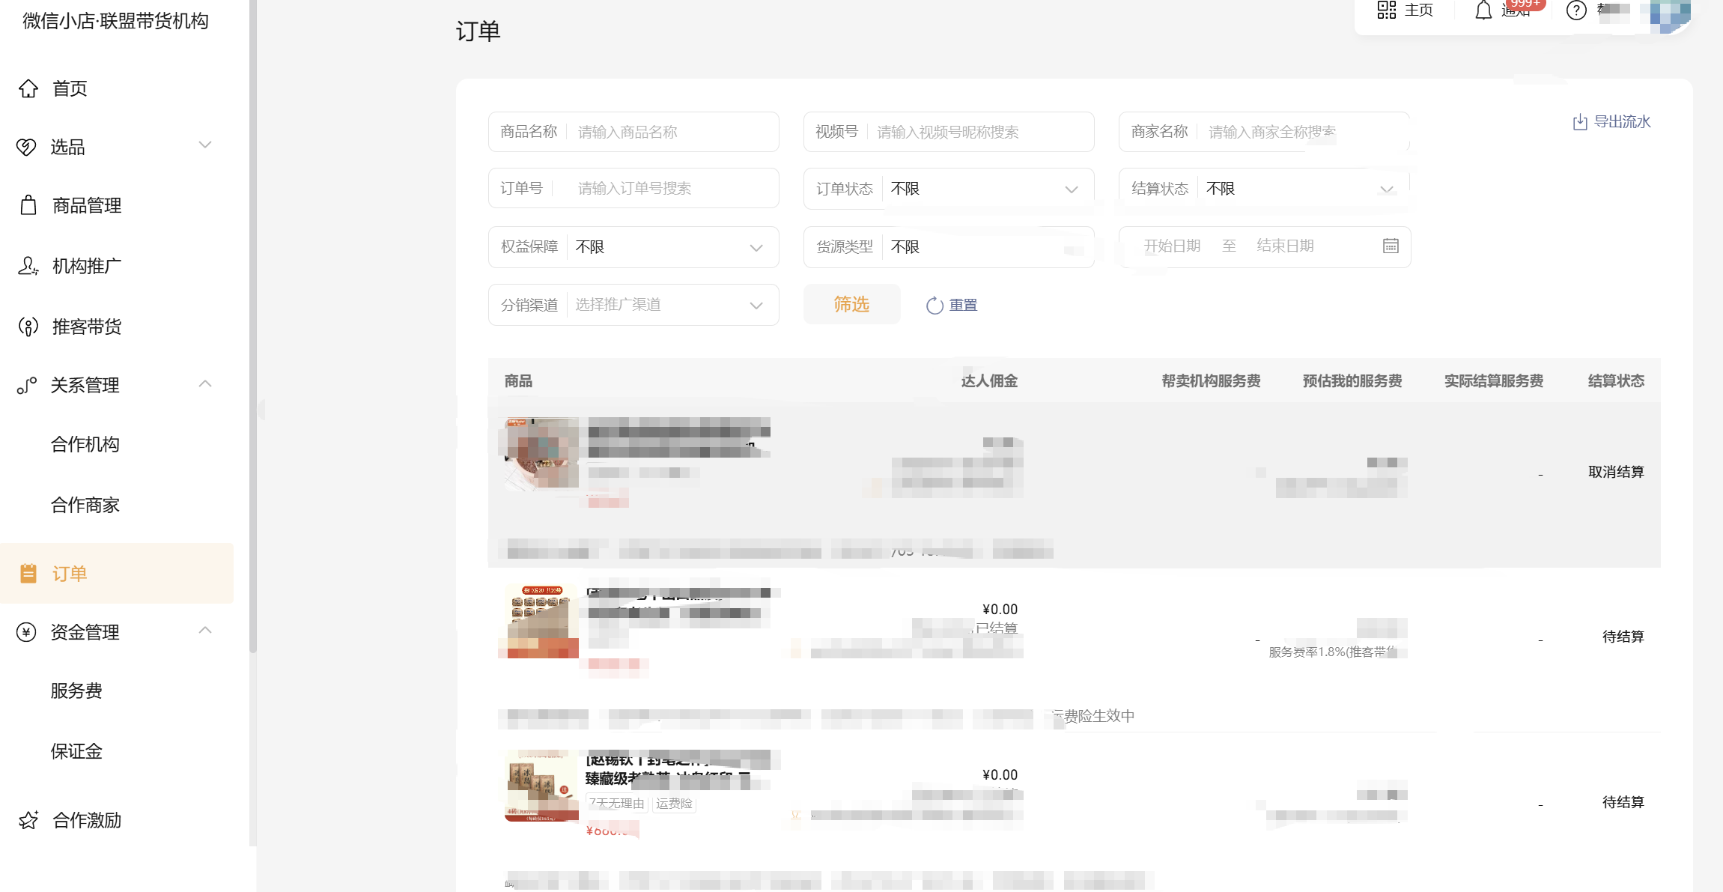Collapse the 资金管理 sidebar section

click(204, 631)
